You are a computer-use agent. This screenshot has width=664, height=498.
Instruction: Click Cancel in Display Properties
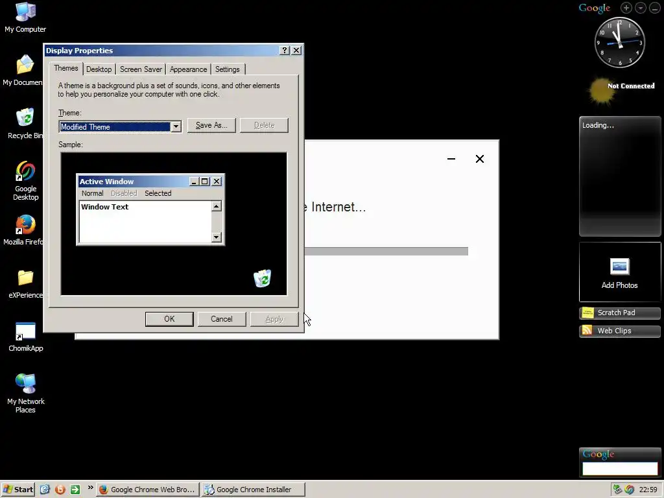(222, 319)
